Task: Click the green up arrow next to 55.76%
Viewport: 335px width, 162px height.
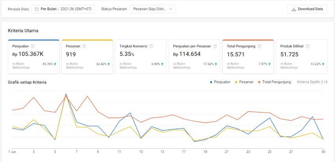Action: [x=55, y=64]
